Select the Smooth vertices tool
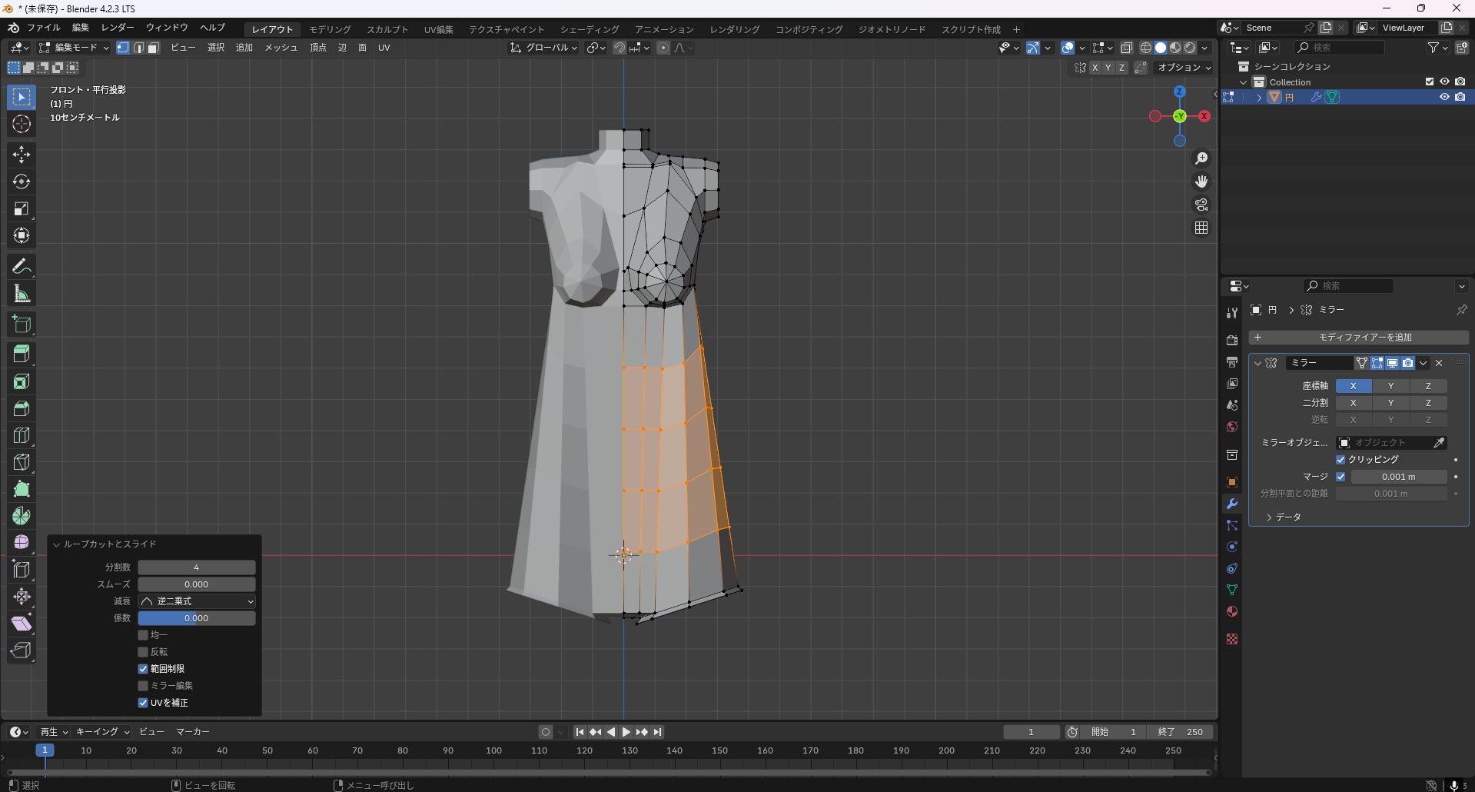The height and width of the screenshot is (792, 1475). [x=22, y=543]
